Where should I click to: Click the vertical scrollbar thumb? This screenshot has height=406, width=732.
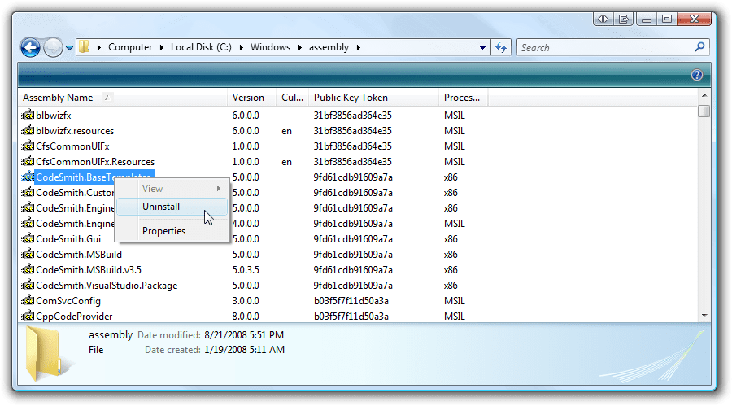[x=704, y=111]
